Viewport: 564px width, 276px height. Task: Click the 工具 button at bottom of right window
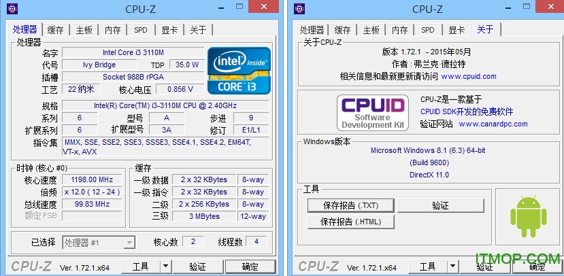(428, 266)
